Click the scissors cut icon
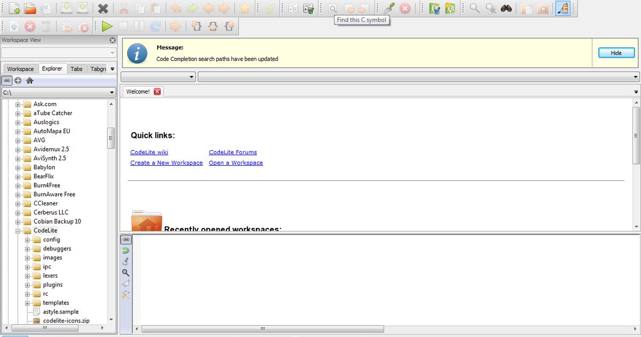Screen dimensions: 641x337 click(124, 9)
